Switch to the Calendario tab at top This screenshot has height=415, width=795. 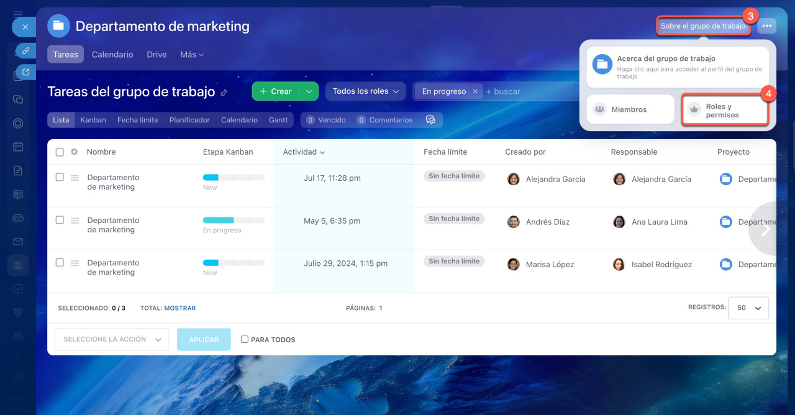[x=112, y=55]
